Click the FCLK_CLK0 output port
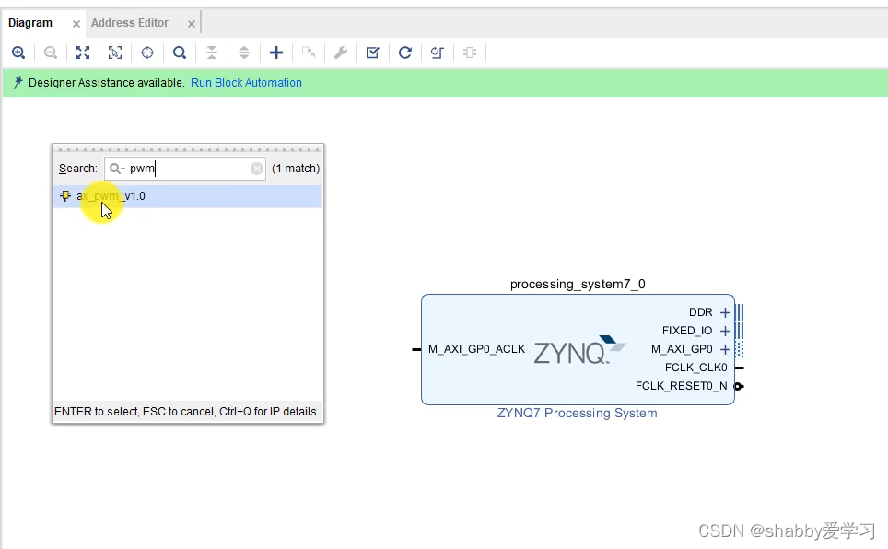The height and width of the screenshot is (549, 888). pos(739,368)
